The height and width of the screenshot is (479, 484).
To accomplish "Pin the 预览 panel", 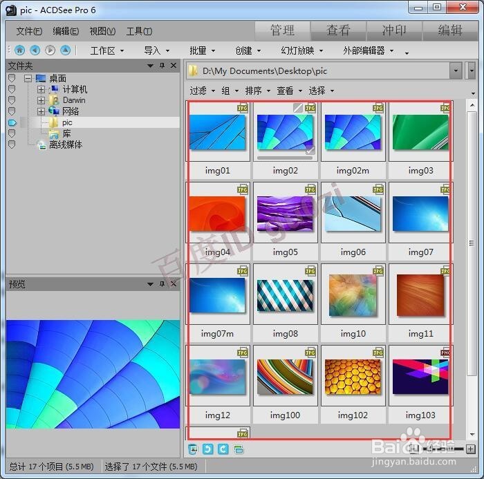I will click(x=162, y=283).
